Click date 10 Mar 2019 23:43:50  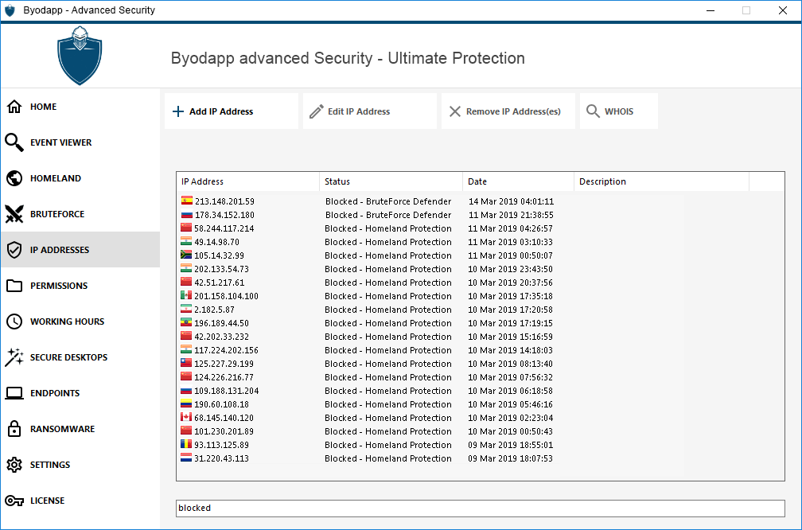[x=511, y=269]
